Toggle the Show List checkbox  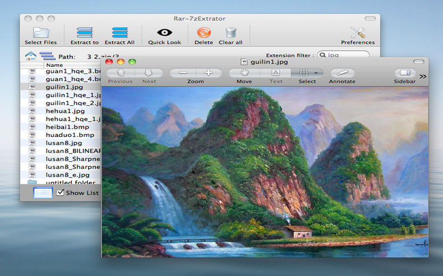(60, 193)
